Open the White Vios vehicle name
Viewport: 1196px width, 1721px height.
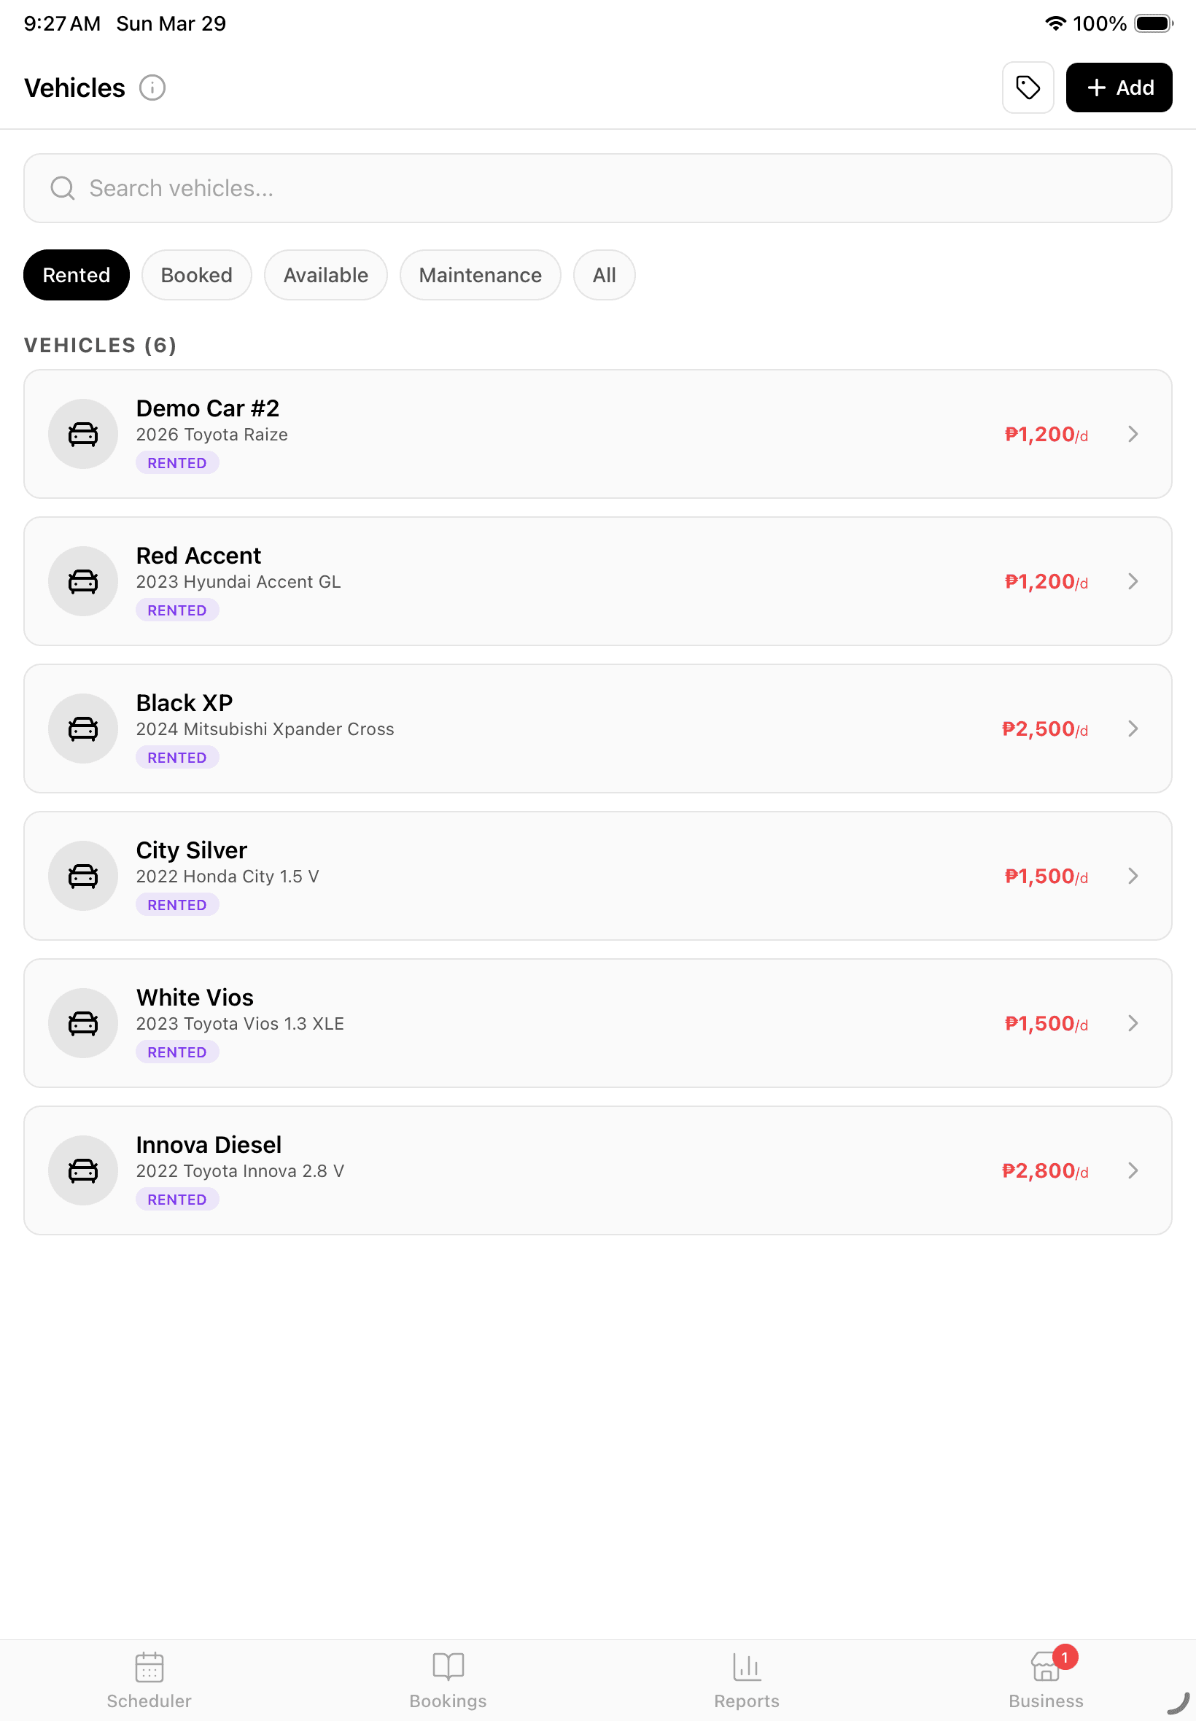(x=195, y=998)
